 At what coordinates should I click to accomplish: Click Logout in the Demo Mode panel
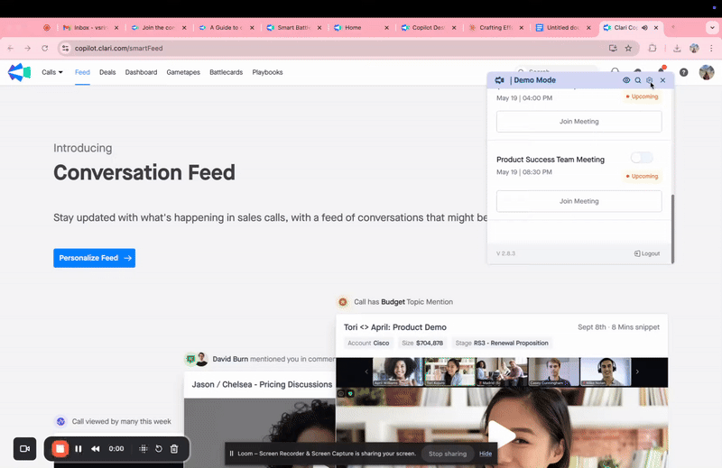coord(647,253)
